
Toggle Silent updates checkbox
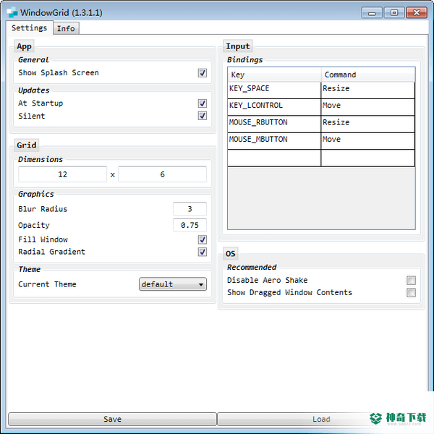[x=203, y=116]
